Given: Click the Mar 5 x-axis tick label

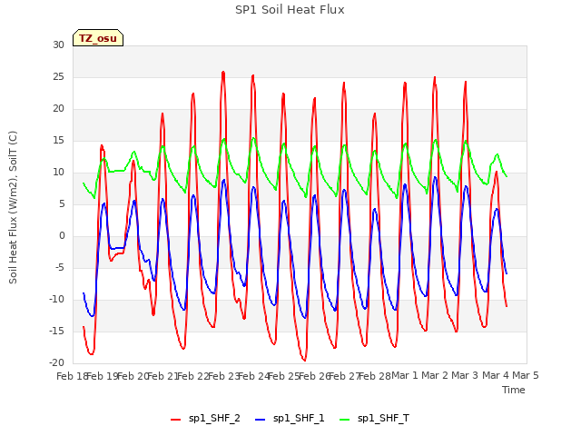Looking at the screenshot, I should pyautogui.click(x=526, y=375).
